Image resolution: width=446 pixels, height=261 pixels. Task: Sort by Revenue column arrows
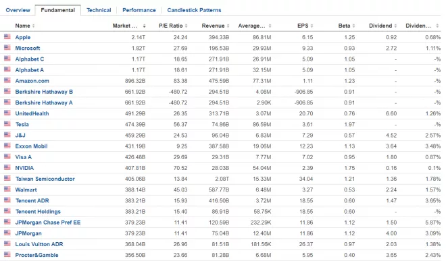pyautogui.click(x=228, y=26)
